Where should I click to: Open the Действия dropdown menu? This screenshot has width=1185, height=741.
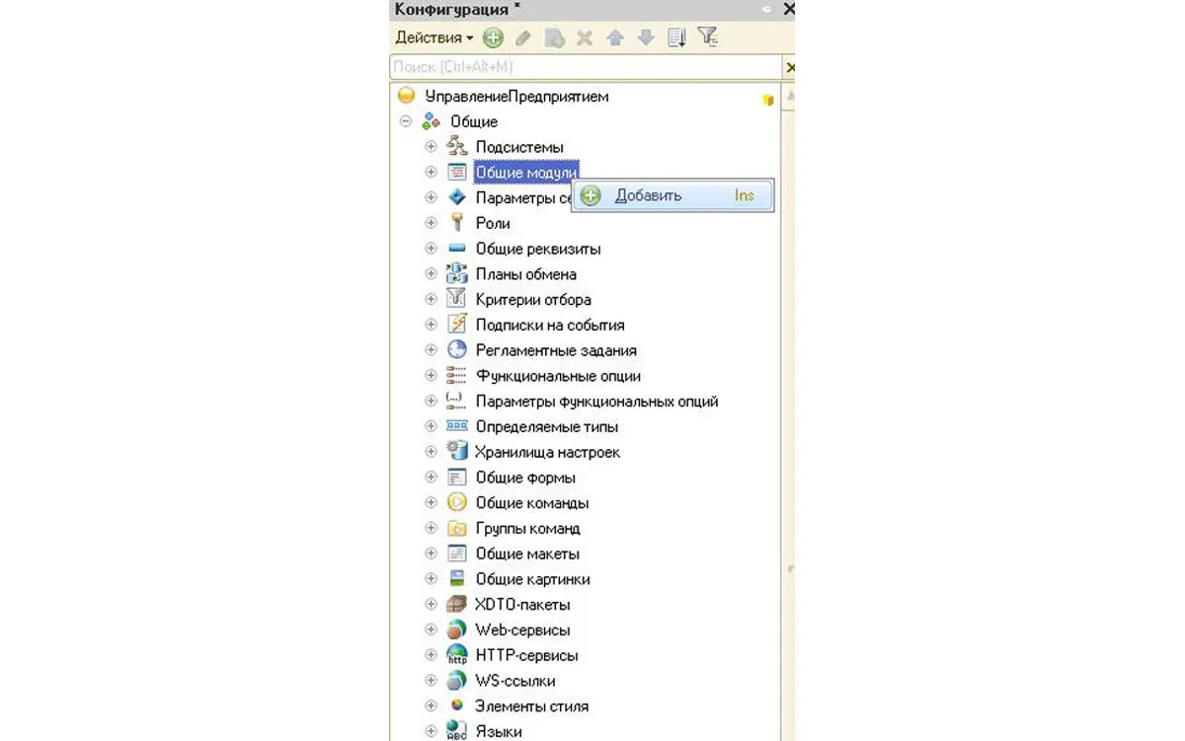(x=434, y=37)
